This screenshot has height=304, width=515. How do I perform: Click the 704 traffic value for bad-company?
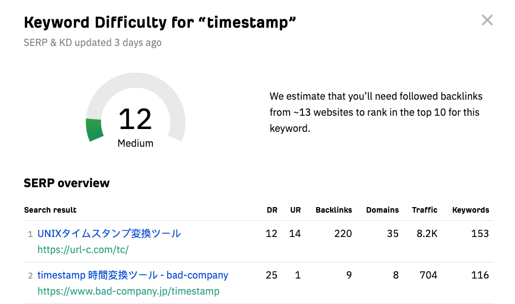click(429, 275)
